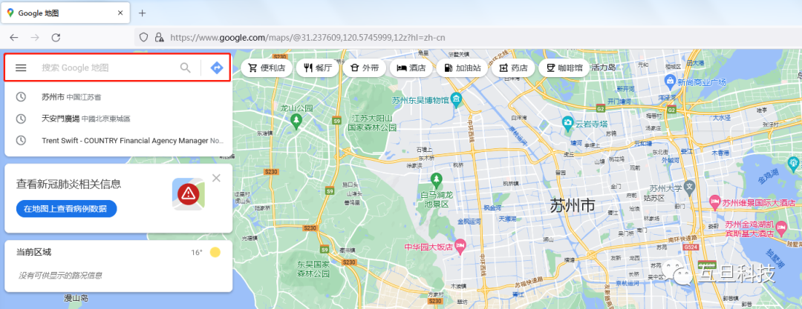The height and width of the screenshot is (309, 802).
Task: Click the search magnifier icon
Action: tap(185, 67)
